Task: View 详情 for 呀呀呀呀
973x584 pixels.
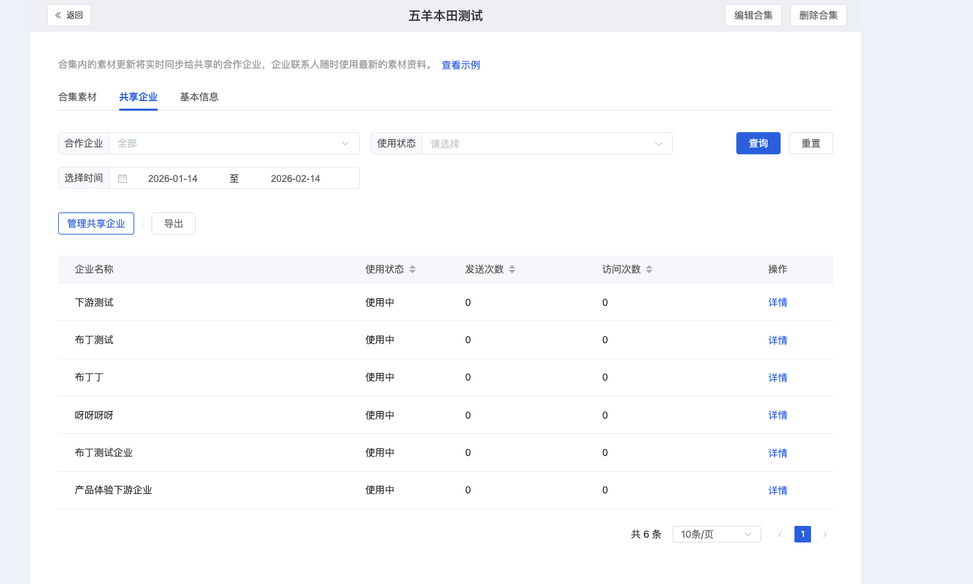Action: point(778,415)
